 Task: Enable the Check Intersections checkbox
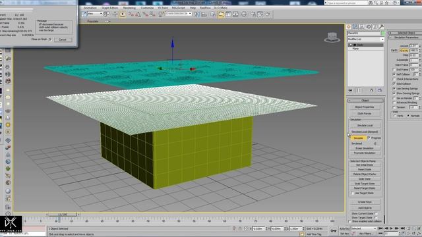pos(394,79)
